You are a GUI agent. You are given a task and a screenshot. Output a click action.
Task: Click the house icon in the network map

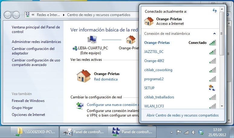pos(131,40)
